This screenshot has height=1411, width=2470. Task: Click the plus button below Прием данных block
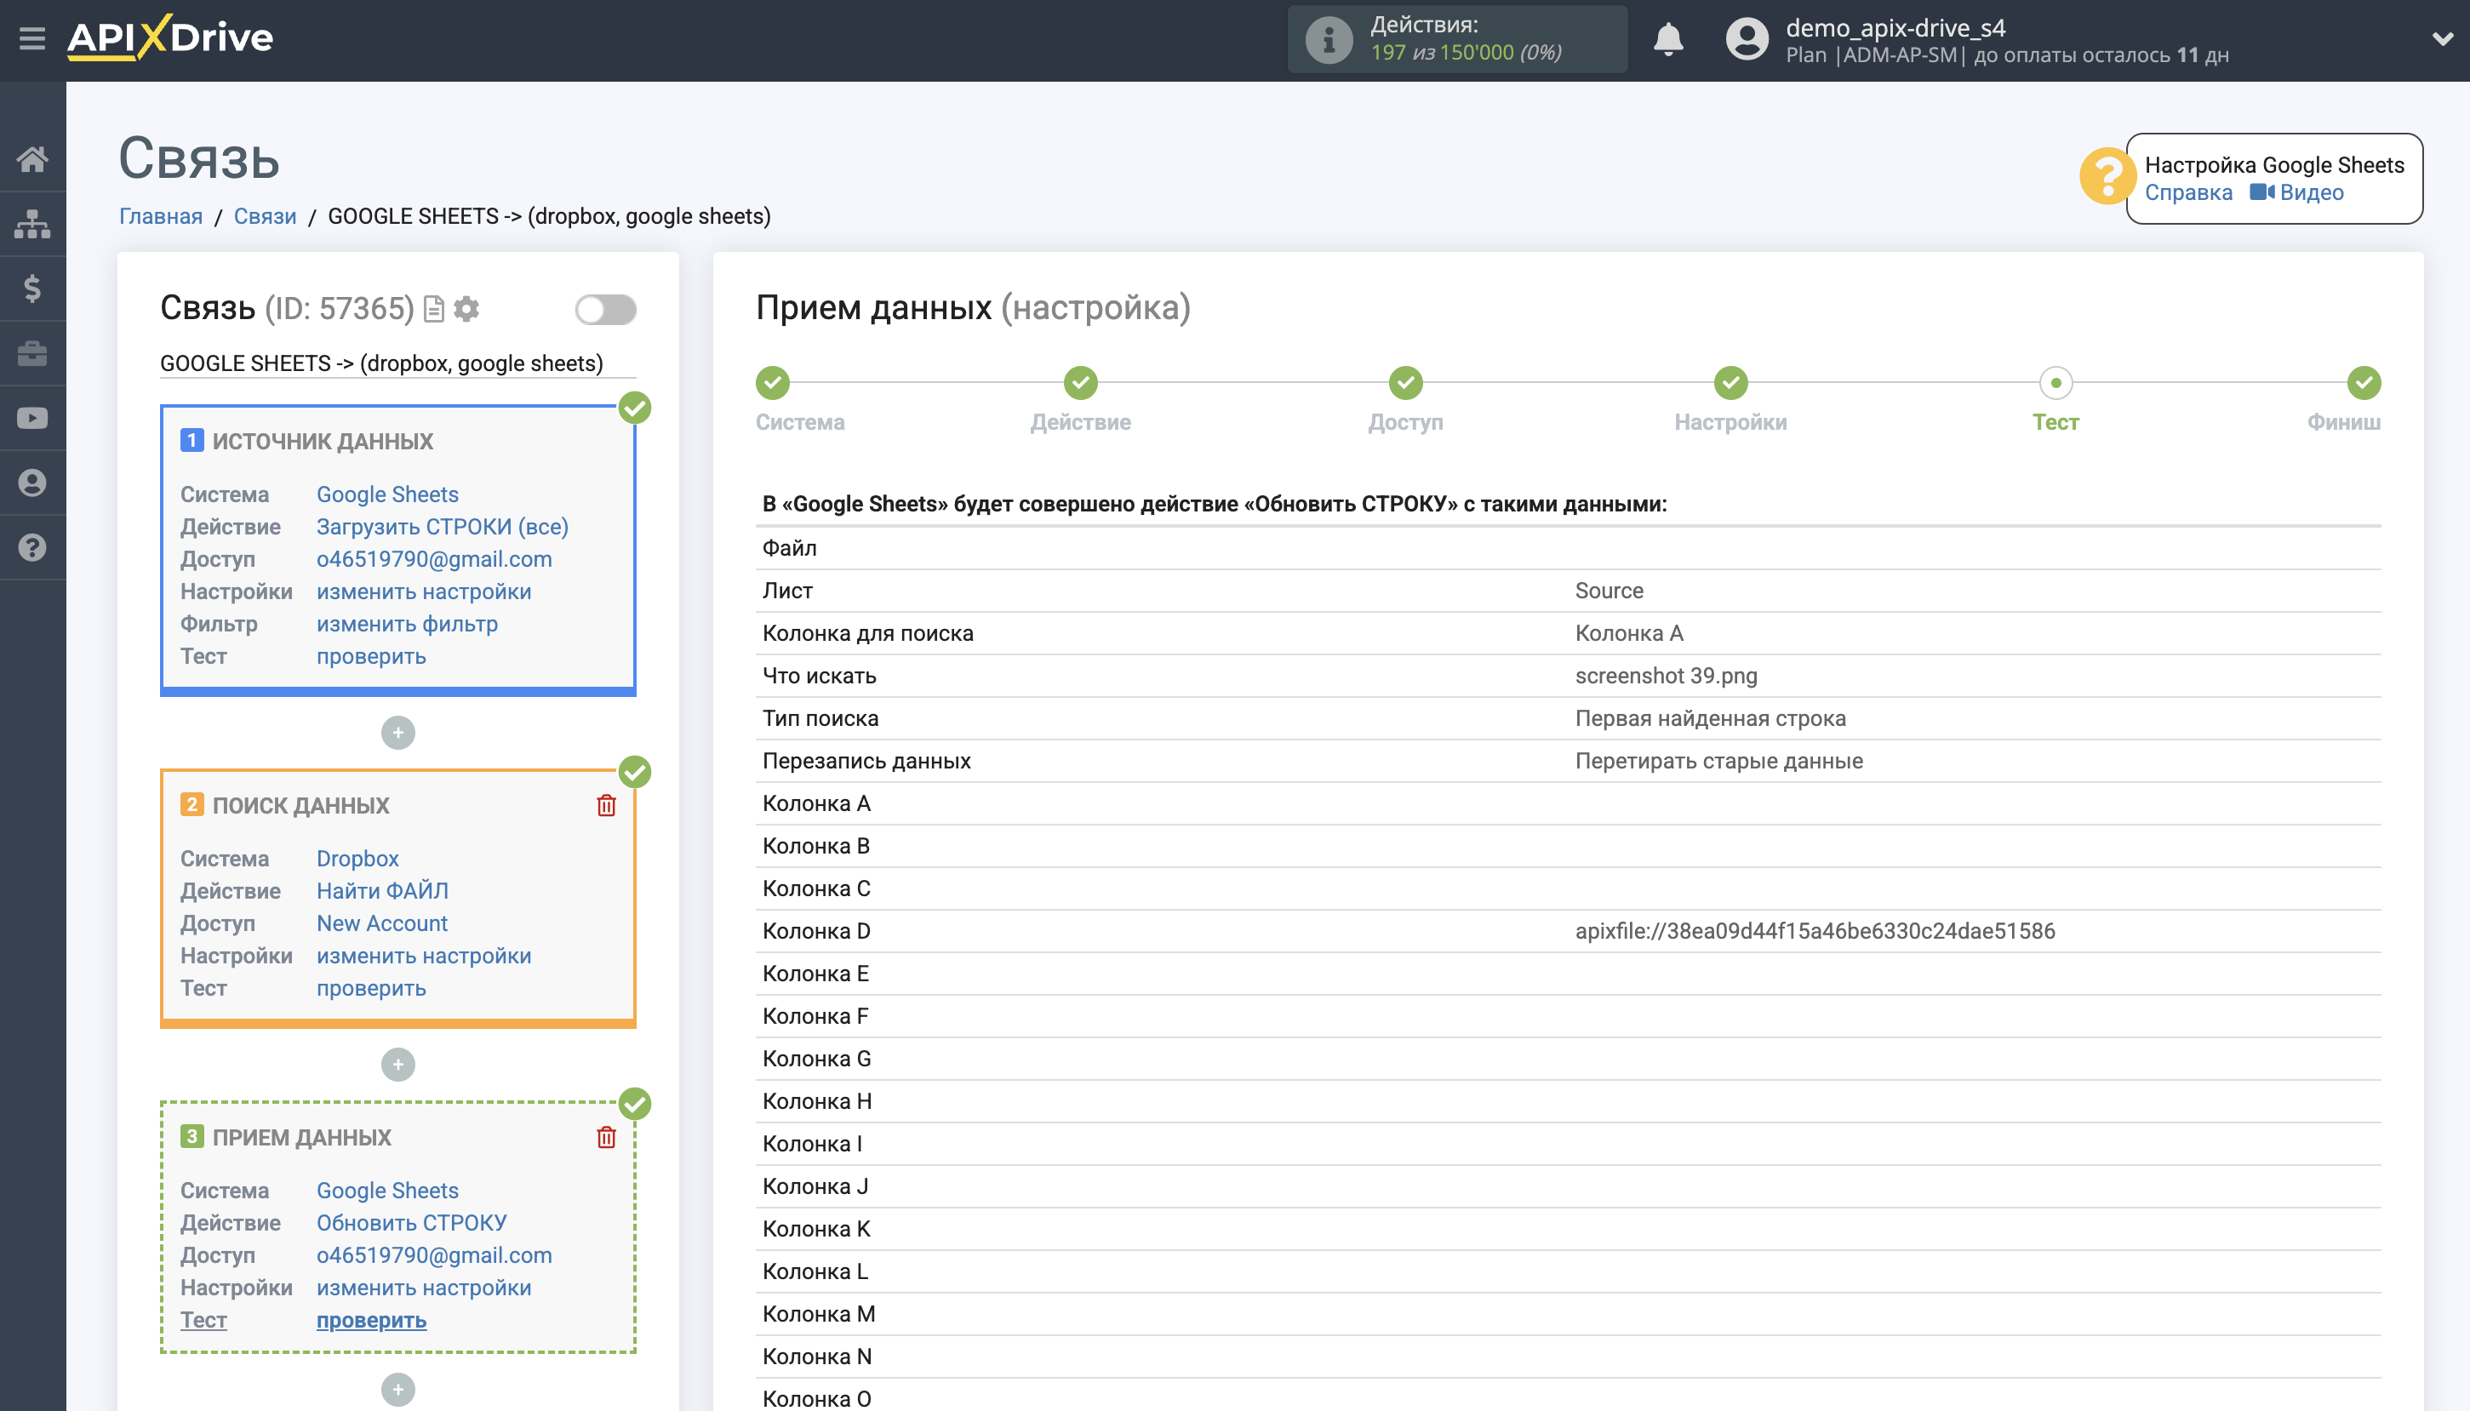click(x=397, y=1389)
